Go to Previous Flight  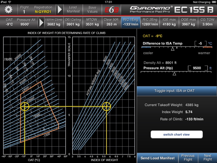click(x=188, y=158)
